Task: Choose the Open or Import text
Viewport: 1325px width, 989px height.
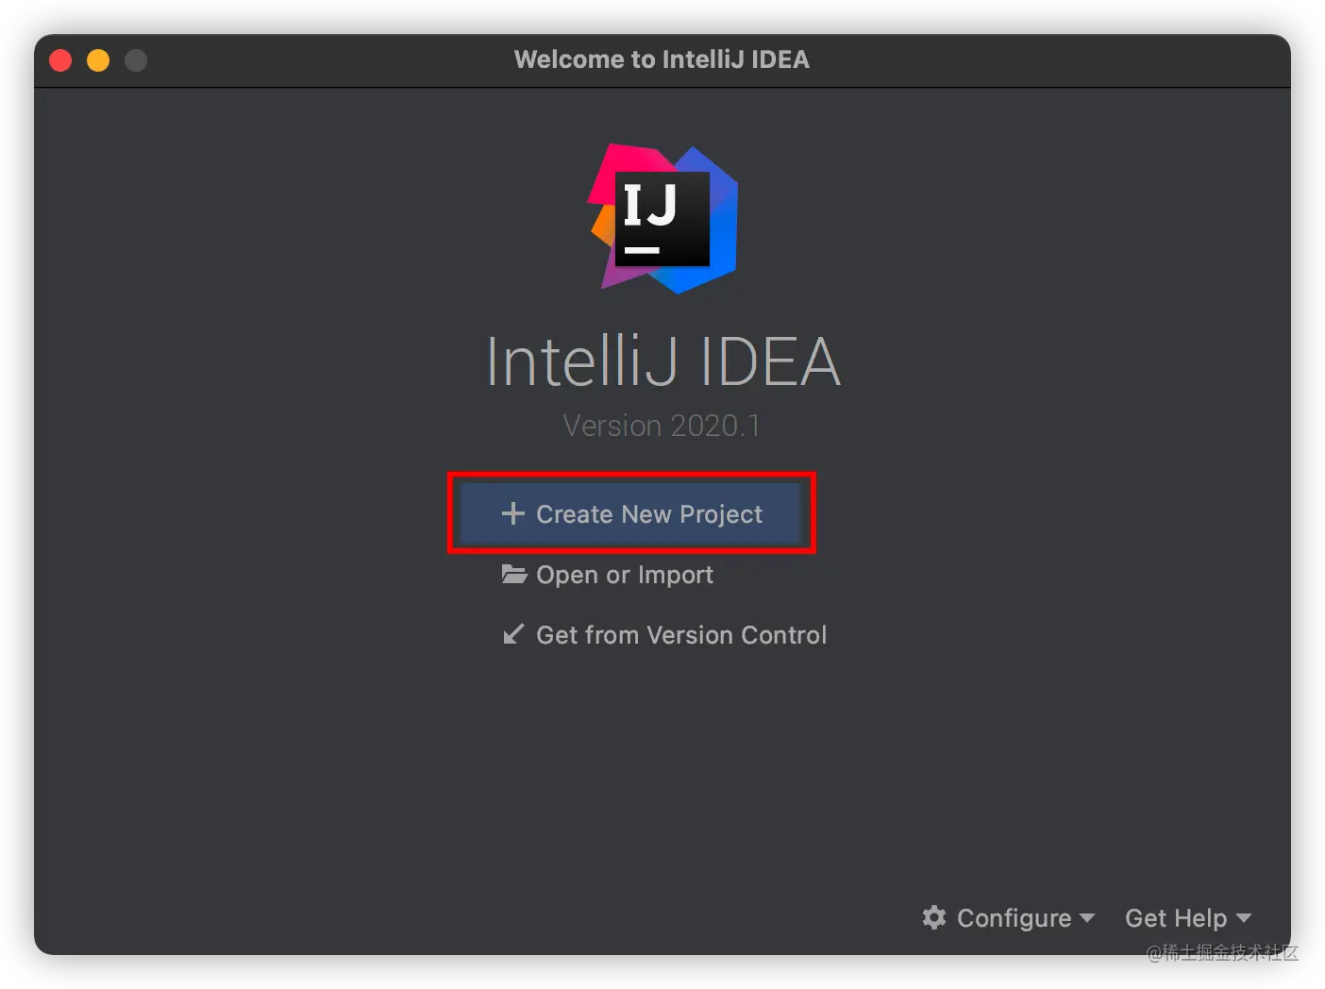Action: click(x=625, y=575)
